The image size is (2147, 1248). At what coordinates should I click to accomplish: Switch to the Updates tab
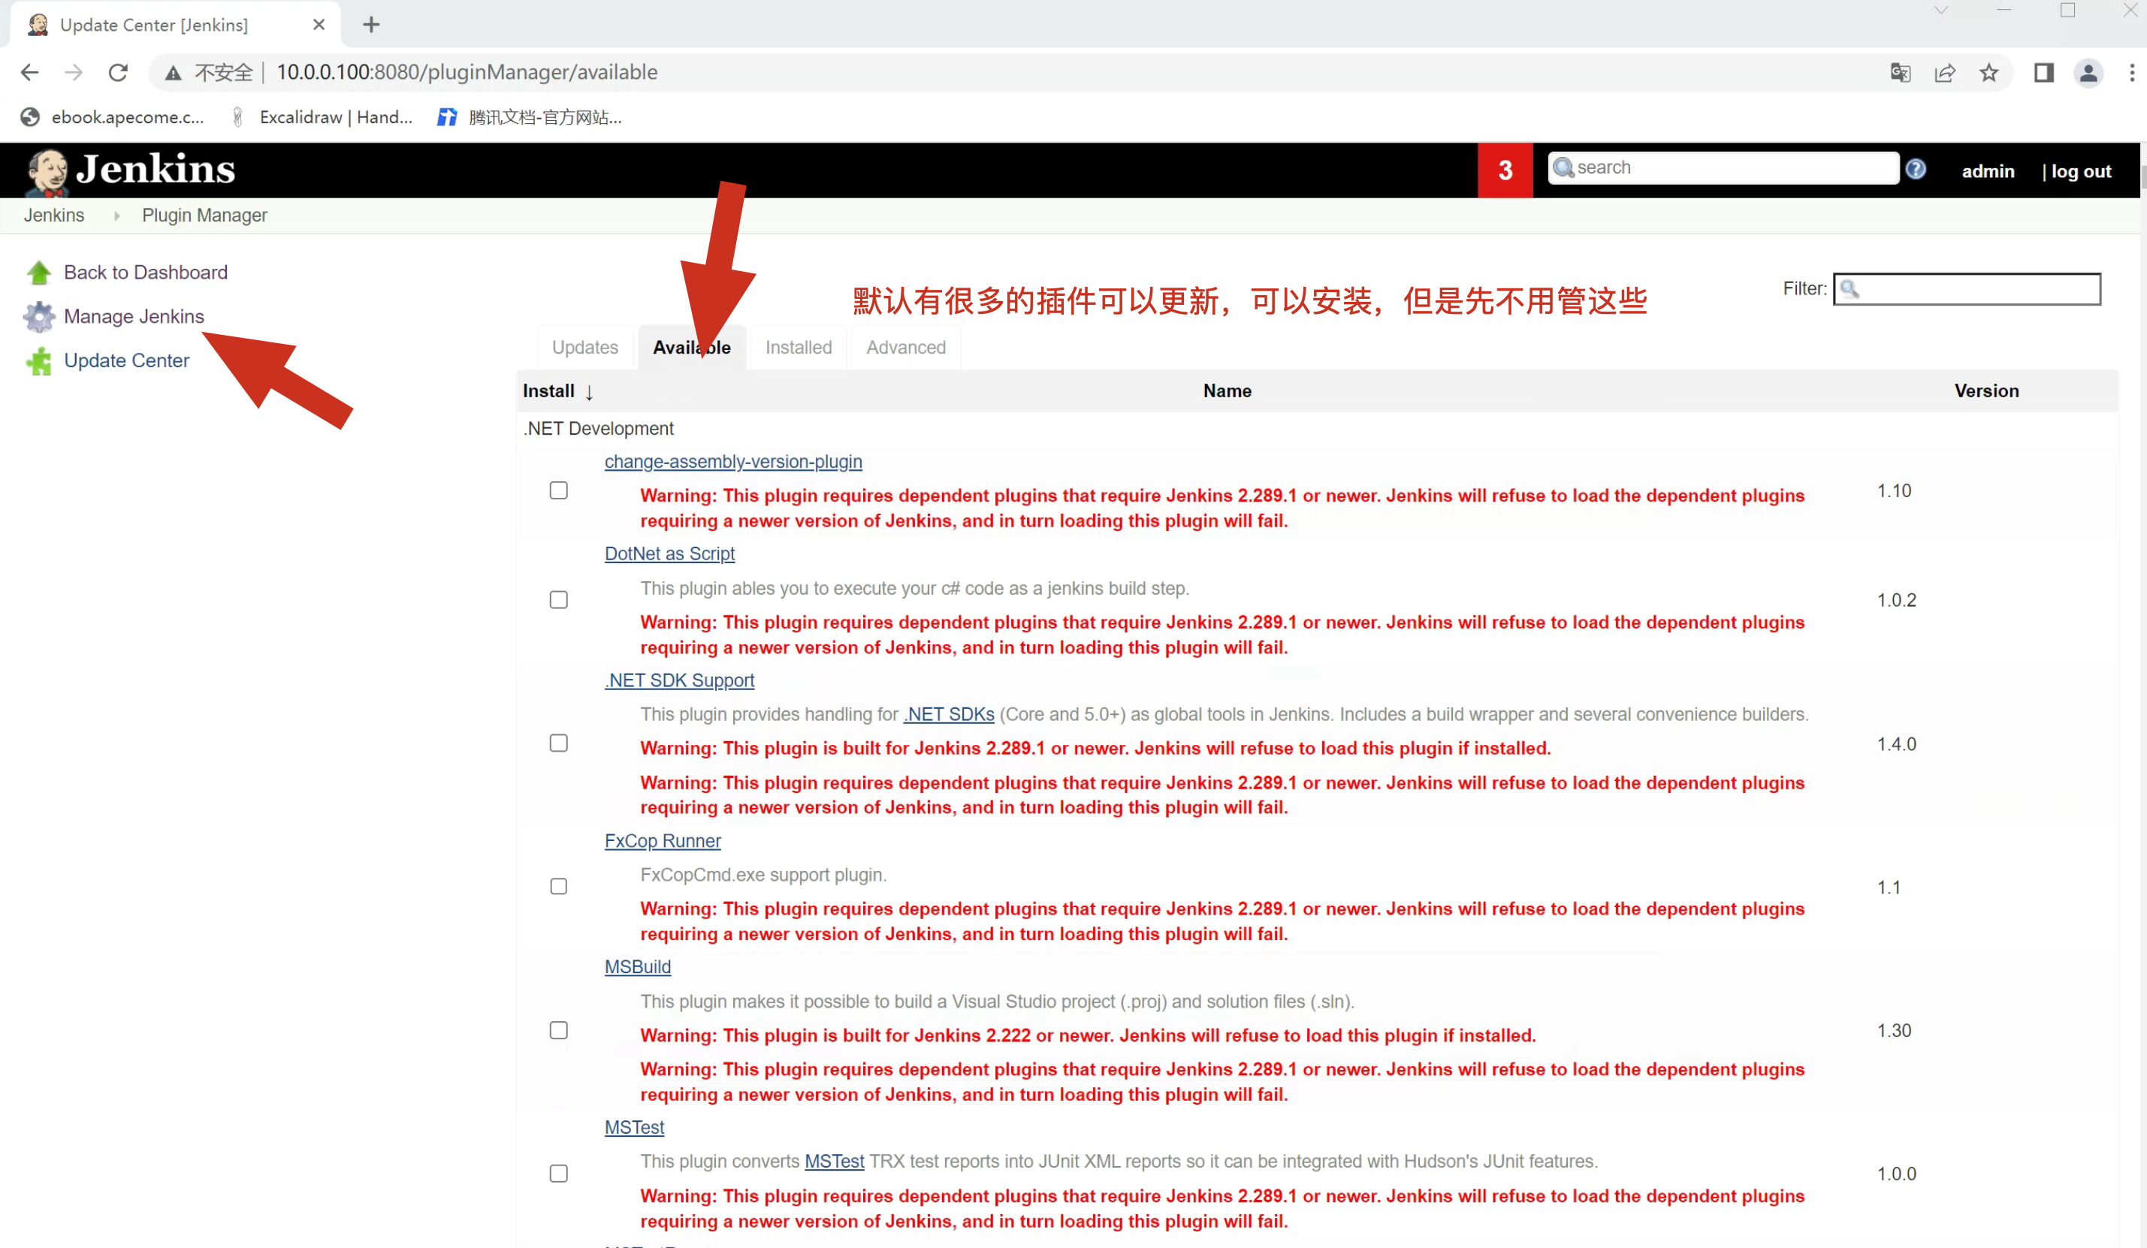(x=584, y=348)
